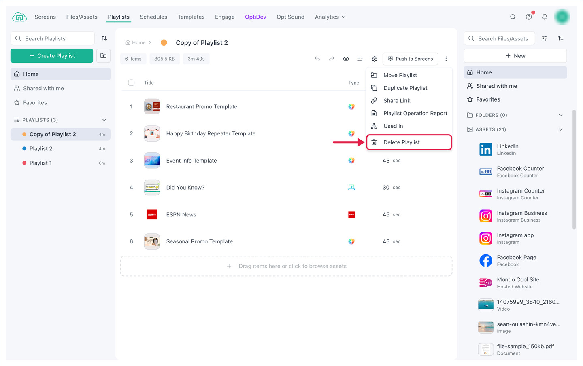Choose Share Link from the menu

409,101
